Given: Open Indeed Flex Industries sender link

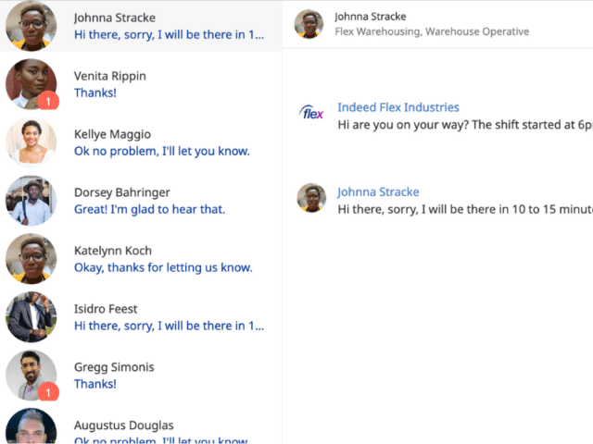Looking at the screenshot, I should (397, 107).
